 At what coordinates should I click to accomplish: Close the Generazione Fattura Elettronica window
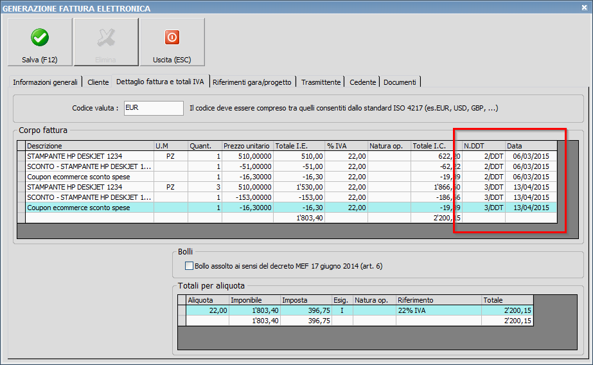click(x=583, y=8)
